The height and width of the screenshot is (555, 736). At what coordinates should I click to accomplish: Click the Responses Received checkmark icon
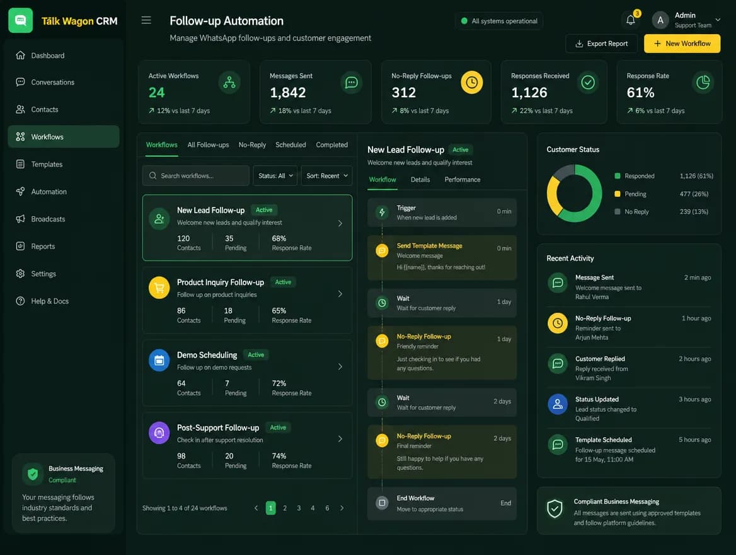tap(588, 83)
